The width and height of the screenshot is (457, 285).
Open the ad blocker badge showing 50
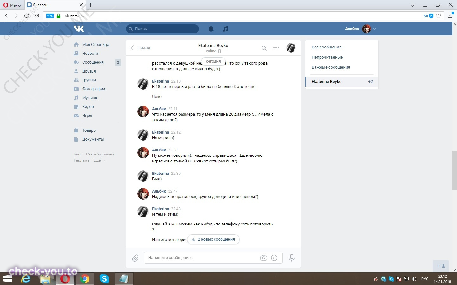click(428, 16)
